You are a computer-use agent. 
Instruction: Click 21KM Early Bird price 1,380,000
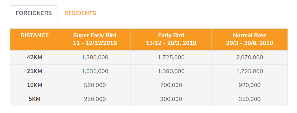pos(171,71)
